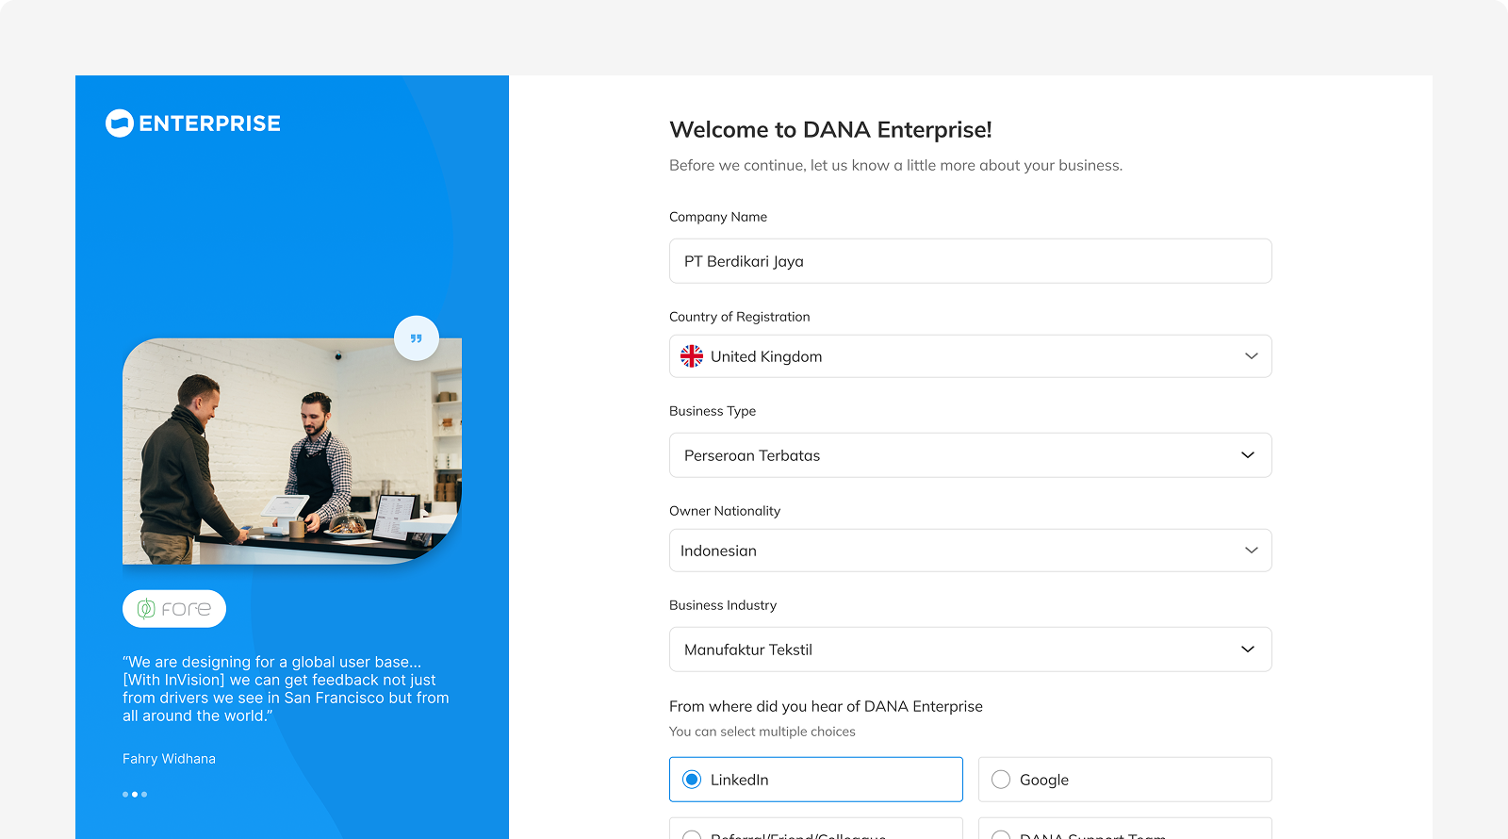Screen dimensions: 1508x839
Task: Click the chevron arrow in Business Industry field
Action: pyautogui.click(x=1247, y=650)
